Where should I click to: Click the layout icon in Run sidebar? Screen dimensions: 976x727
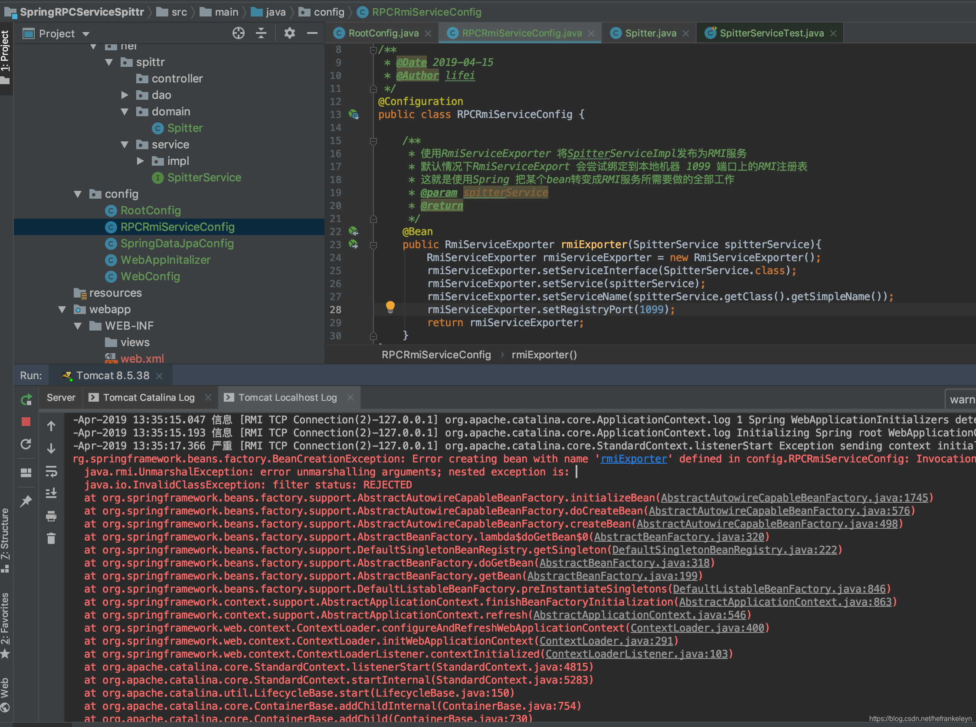[26, 473]
